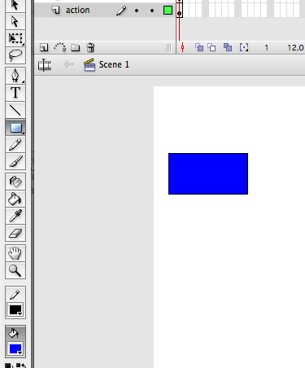The width and height of the screenshot is (305, 368).
Task: Select the Brush tool
Action: [x=15, y=161]
